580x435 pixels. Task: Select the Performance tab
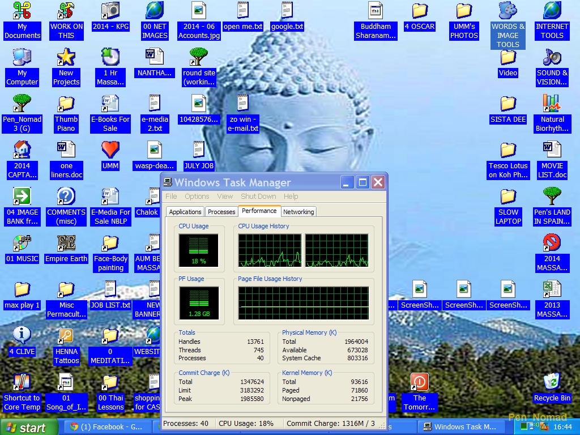tap(259, 211)
